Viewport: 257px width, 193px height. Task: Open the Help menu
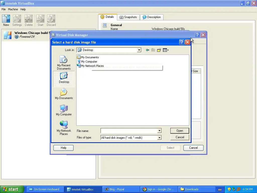coord(23,9)
